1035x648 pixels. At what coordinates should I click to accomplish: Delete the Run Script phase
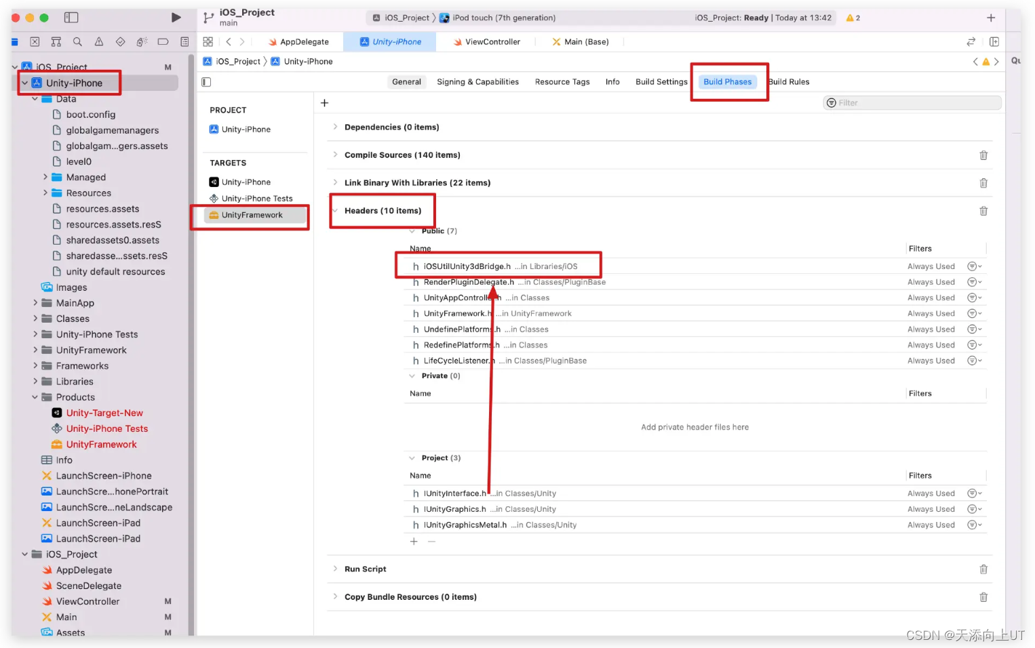tap(983, 569)
